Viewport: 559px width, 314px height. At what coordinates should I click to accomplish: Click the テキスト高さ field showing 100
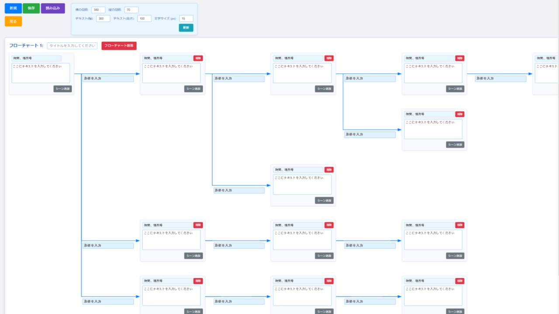tap(144, 19)
